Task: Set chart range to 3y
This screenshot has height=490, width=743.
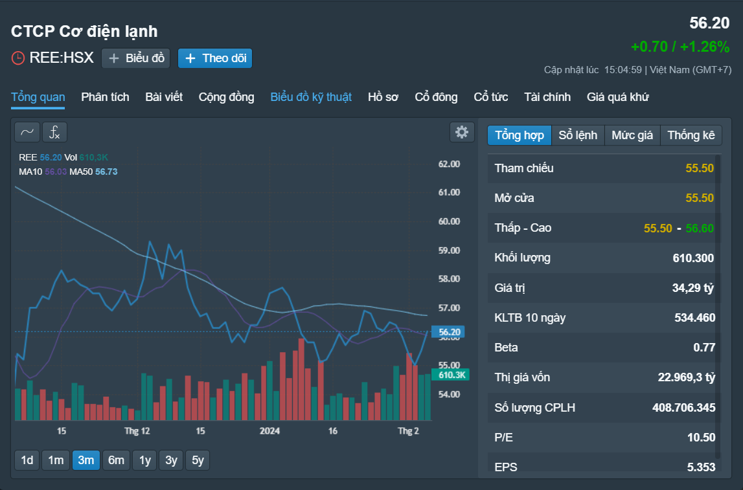Action: click(171, 460)
